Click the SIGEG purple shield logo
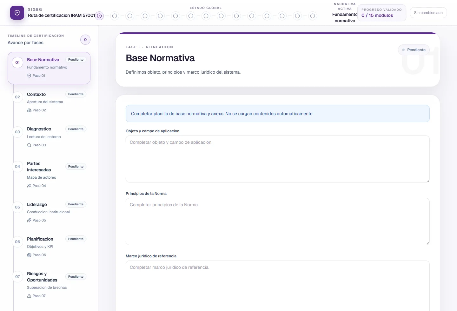 [17, 13]
